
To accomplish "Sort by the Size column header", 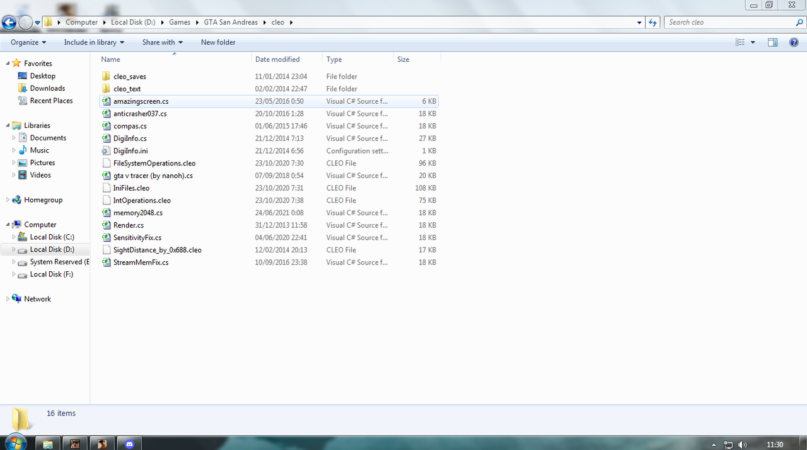I will point(417,59).
